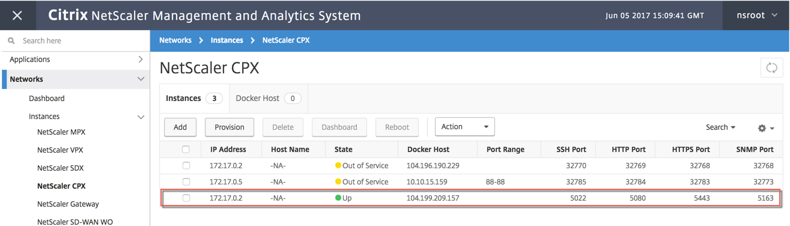Click IP address 172.17.0.5 cell

click(x=226, y=182)
